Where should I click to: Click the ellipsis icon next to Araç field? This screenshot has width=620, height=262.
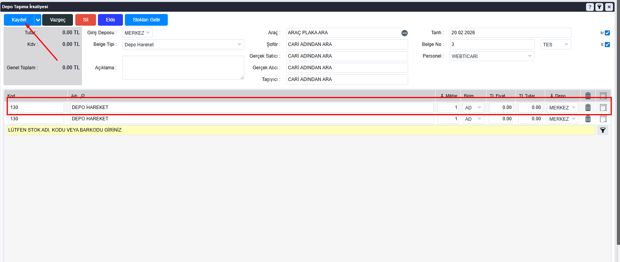click(x=405, y=33)
